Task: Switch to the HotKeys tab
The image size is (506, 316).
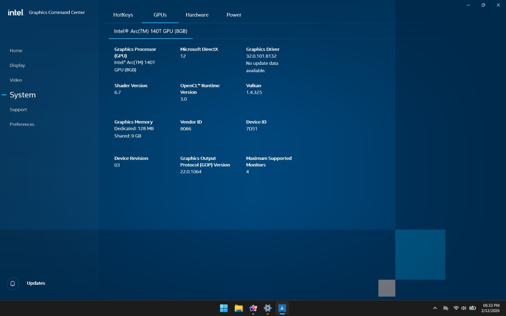Action: [123, 15]
